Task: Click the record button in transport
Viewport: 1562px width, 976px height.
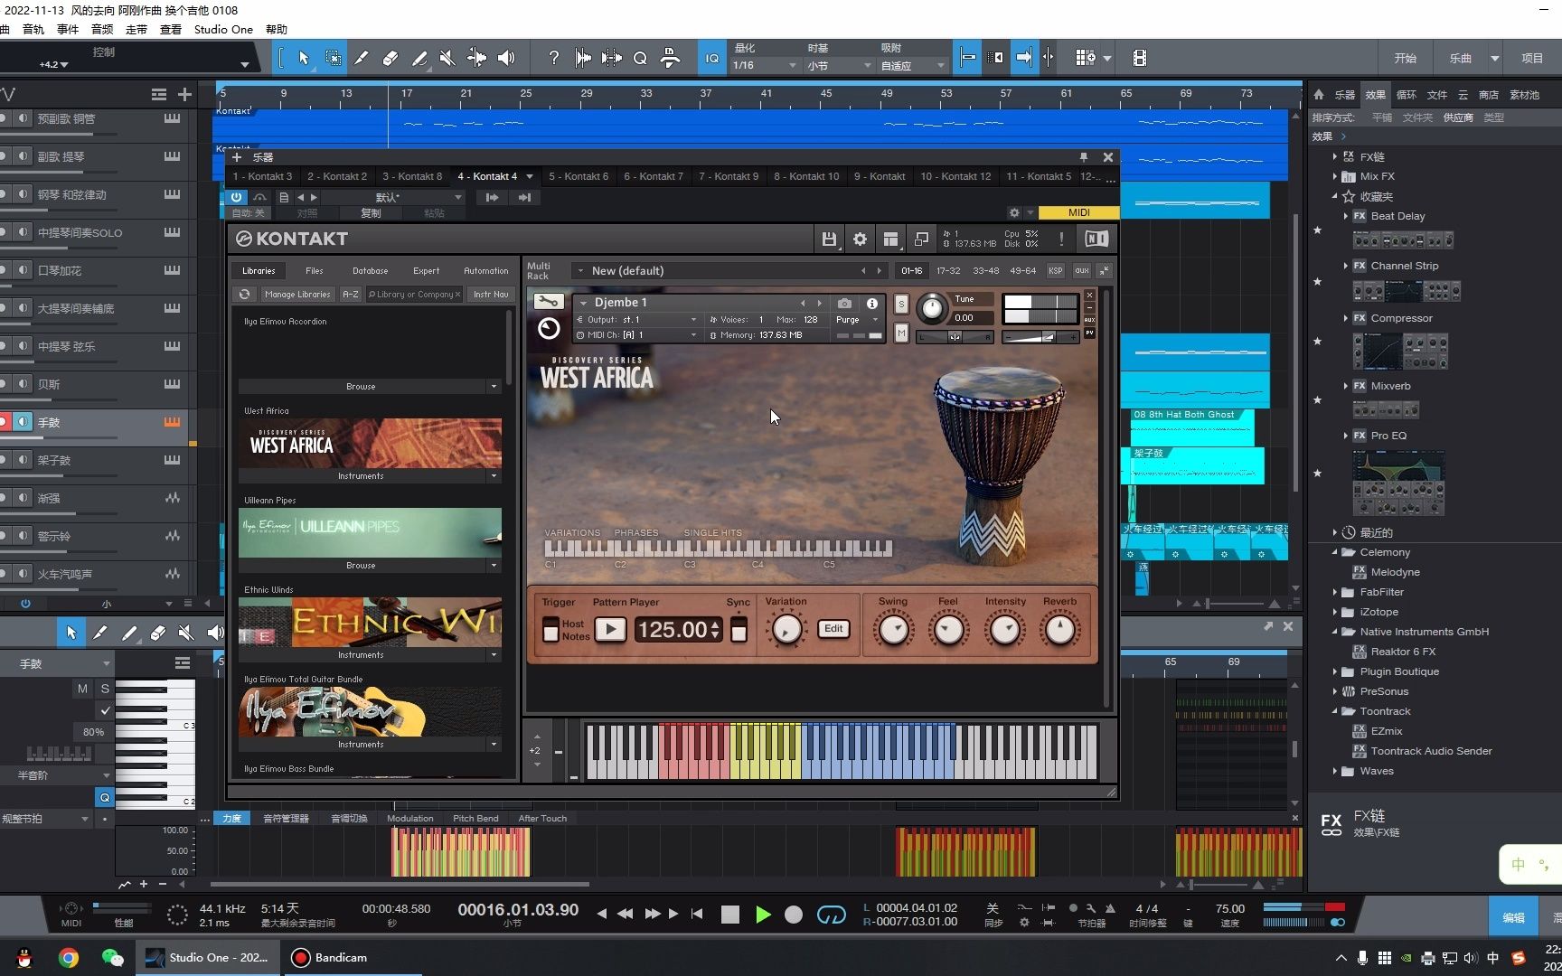Action: pos(794,915)
